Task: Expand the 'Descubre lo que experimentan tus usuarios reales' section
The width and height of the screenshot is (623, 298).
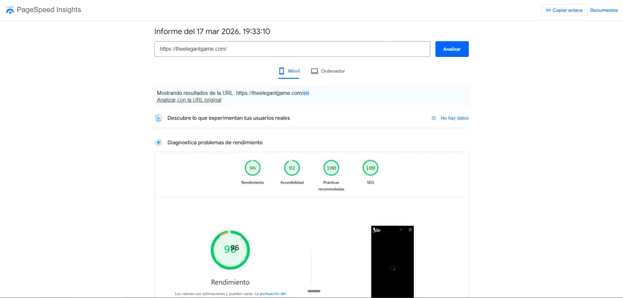Action: pos(228,118)
